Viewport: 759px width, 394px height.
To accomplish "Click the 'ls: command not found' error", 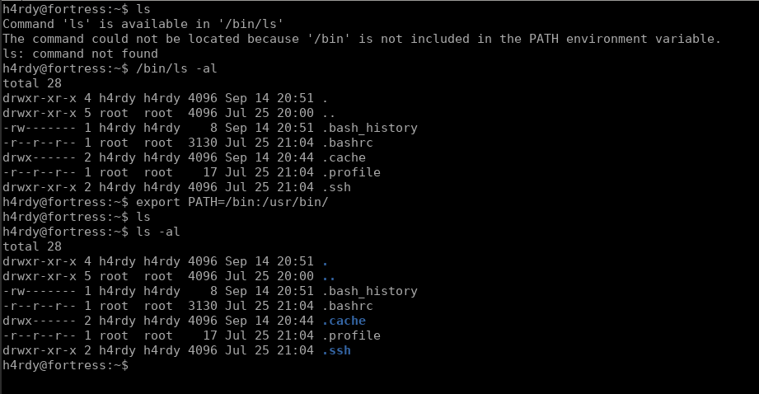I will tap(80, 54).
